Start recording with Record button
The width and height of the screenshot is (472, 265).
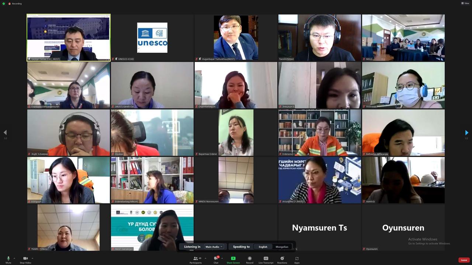coord(250,259)
